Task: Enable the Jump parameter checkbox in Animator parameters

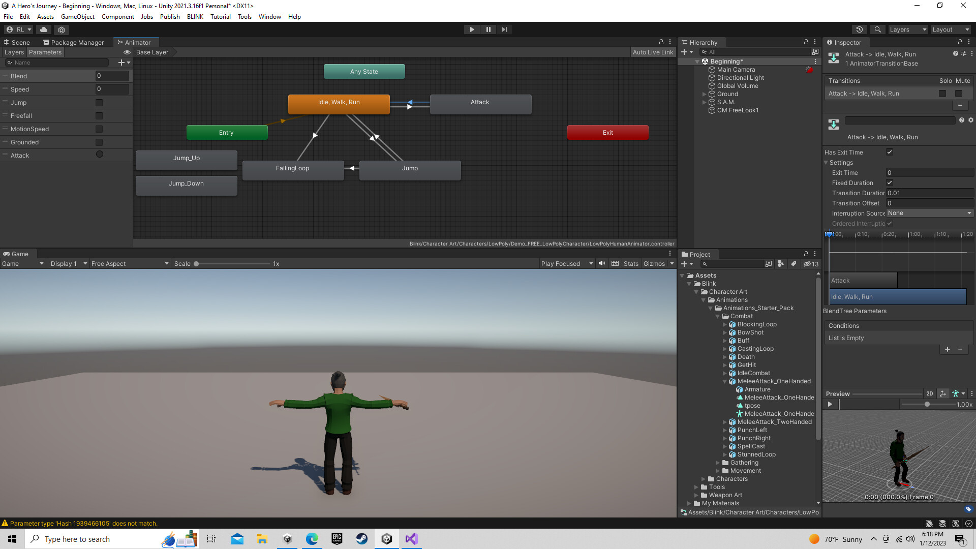Action: point(99,102)
